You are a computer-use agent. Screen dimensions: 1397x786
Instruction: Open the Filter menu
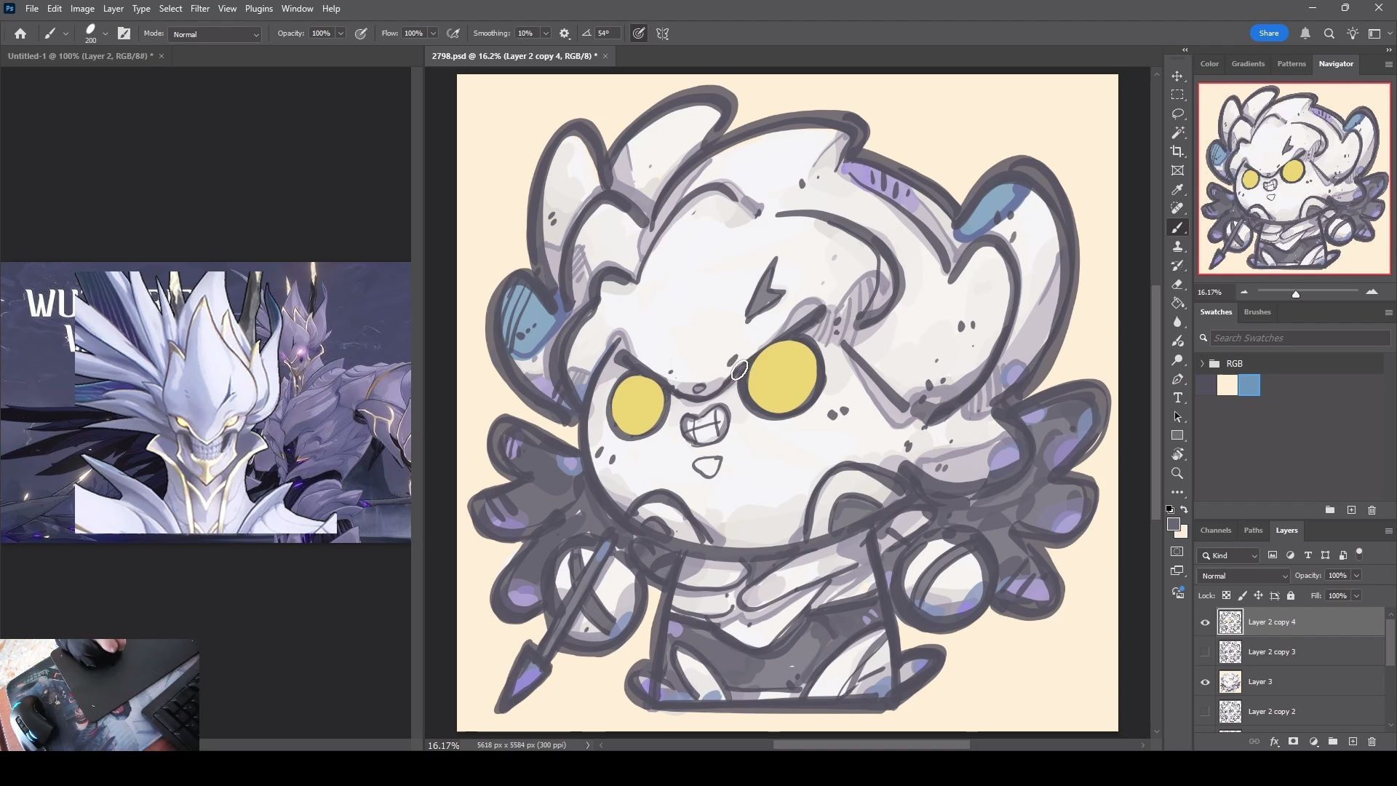pos(199,9)
